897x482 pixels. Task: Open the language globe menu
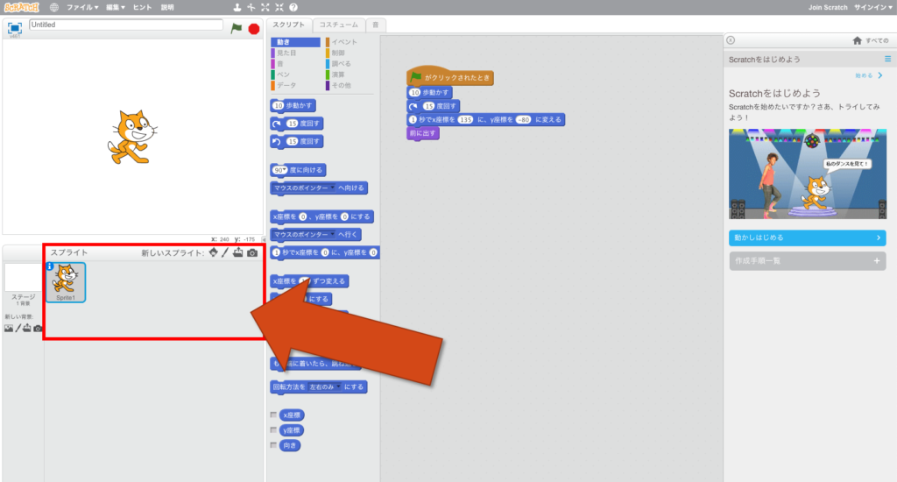(x=54, y=7)
